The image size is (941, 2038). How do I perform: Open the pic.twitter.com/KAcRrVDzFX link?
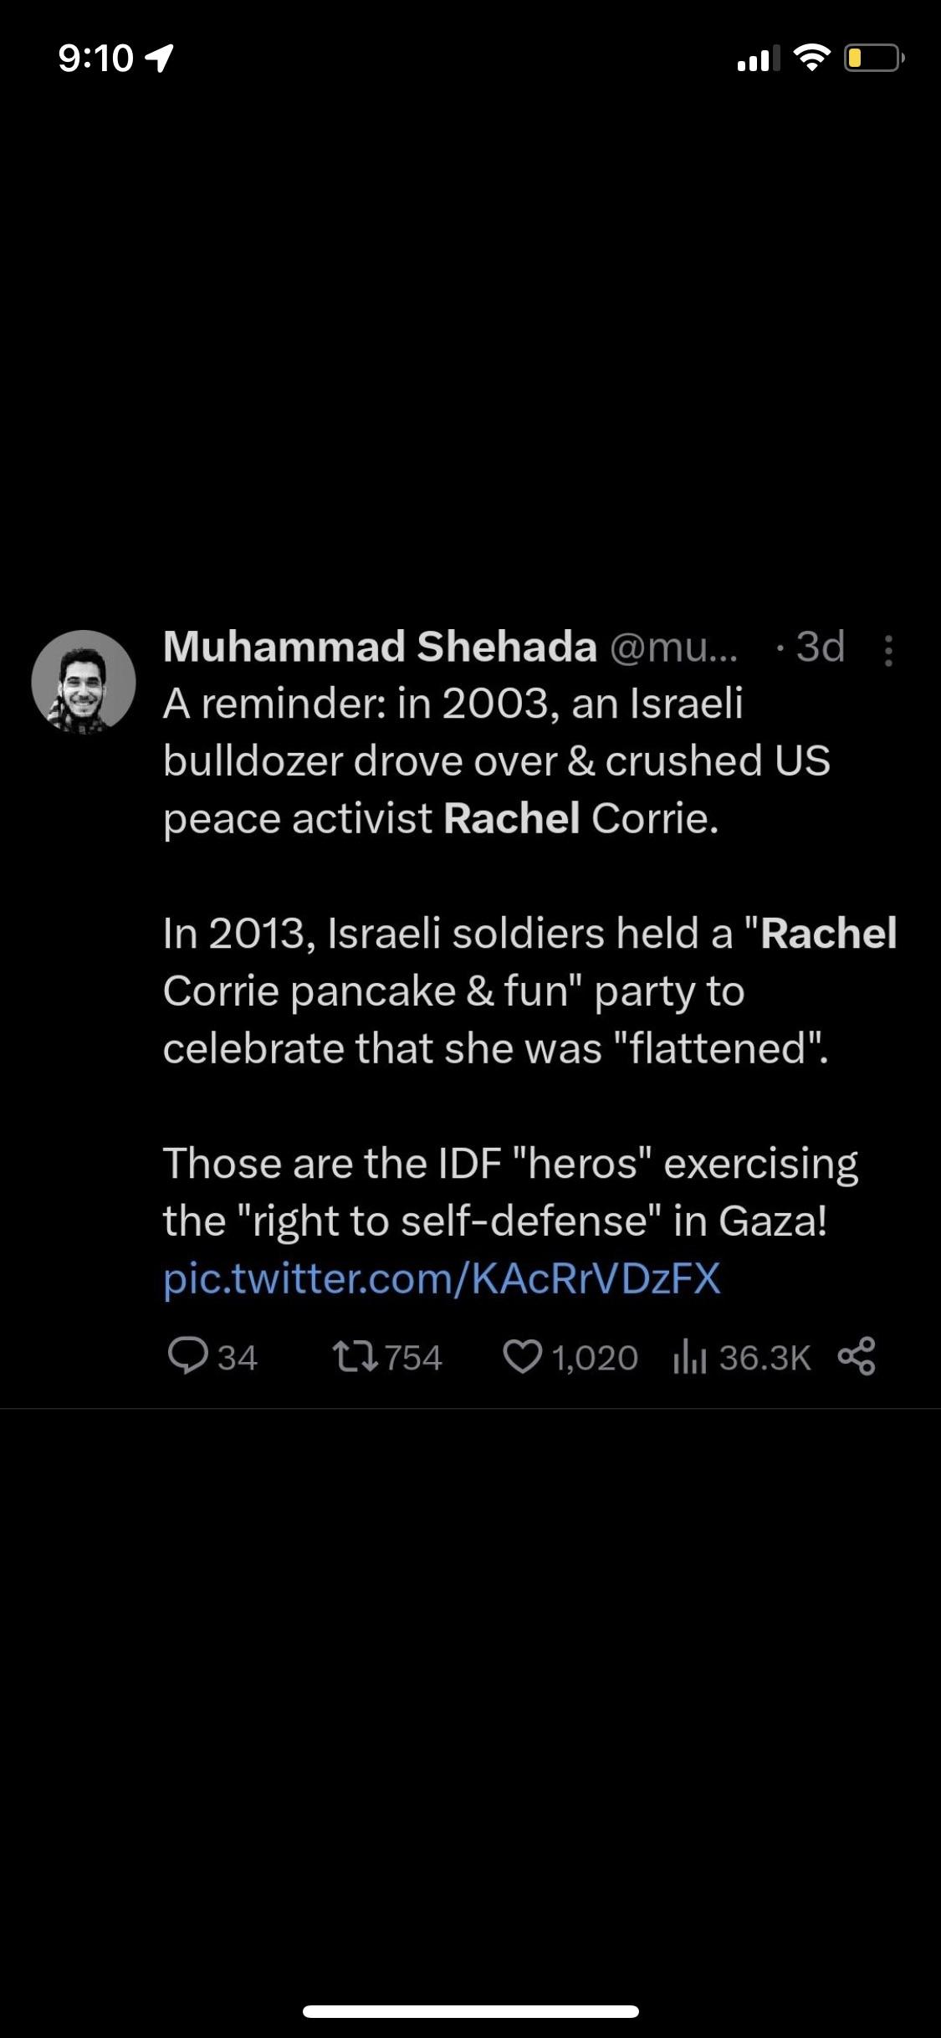[442, 1278]
